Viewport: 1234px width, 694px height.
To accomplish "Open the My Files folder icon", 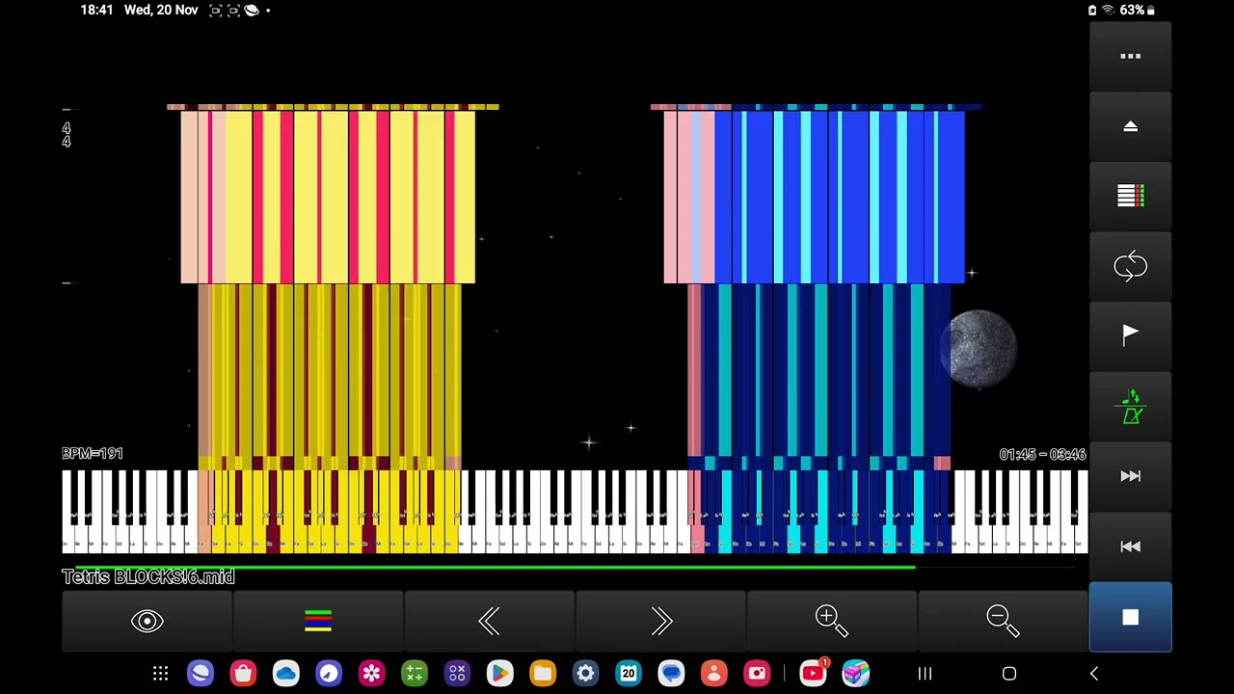I will 543,674.
